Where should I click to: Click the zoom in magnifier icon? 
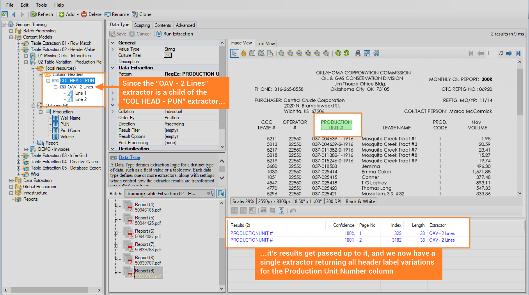[281, 53]
